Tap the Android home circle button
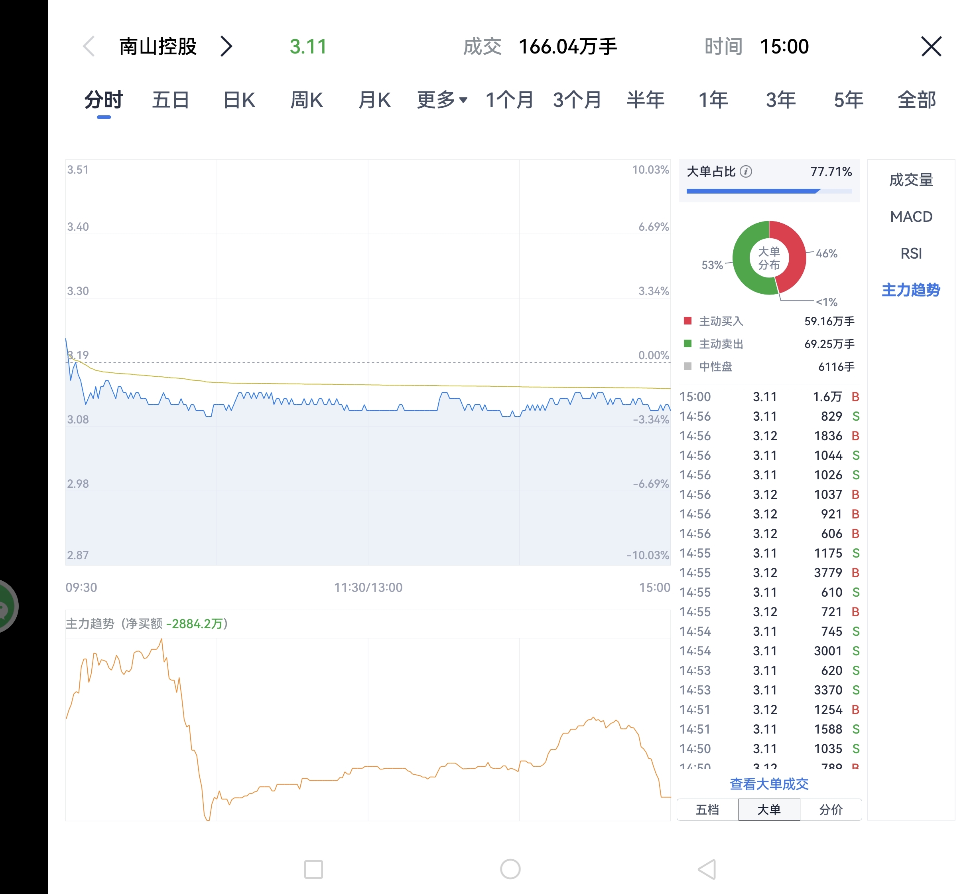The width and height of the screenshot is (973, 894). coord(510,869)
